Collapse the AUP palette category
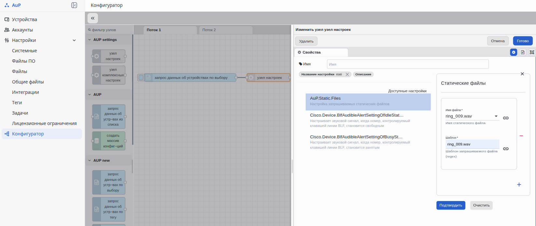 (90, 94)
